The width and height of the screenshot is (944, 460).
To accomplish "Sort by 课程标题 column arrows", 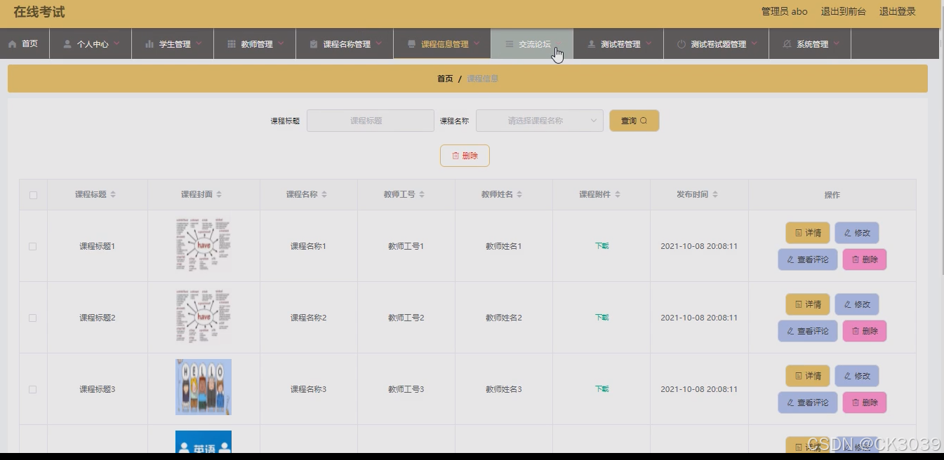I will [x=113, y=194].
